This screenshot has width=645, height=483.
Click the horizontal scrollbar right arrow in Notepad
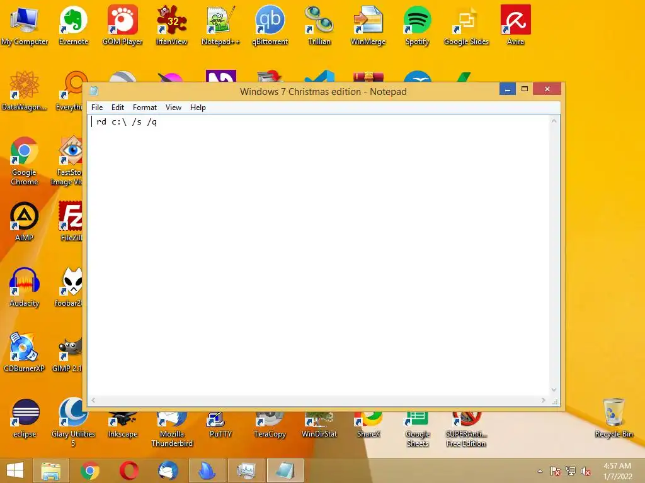(x=544, y=400)
